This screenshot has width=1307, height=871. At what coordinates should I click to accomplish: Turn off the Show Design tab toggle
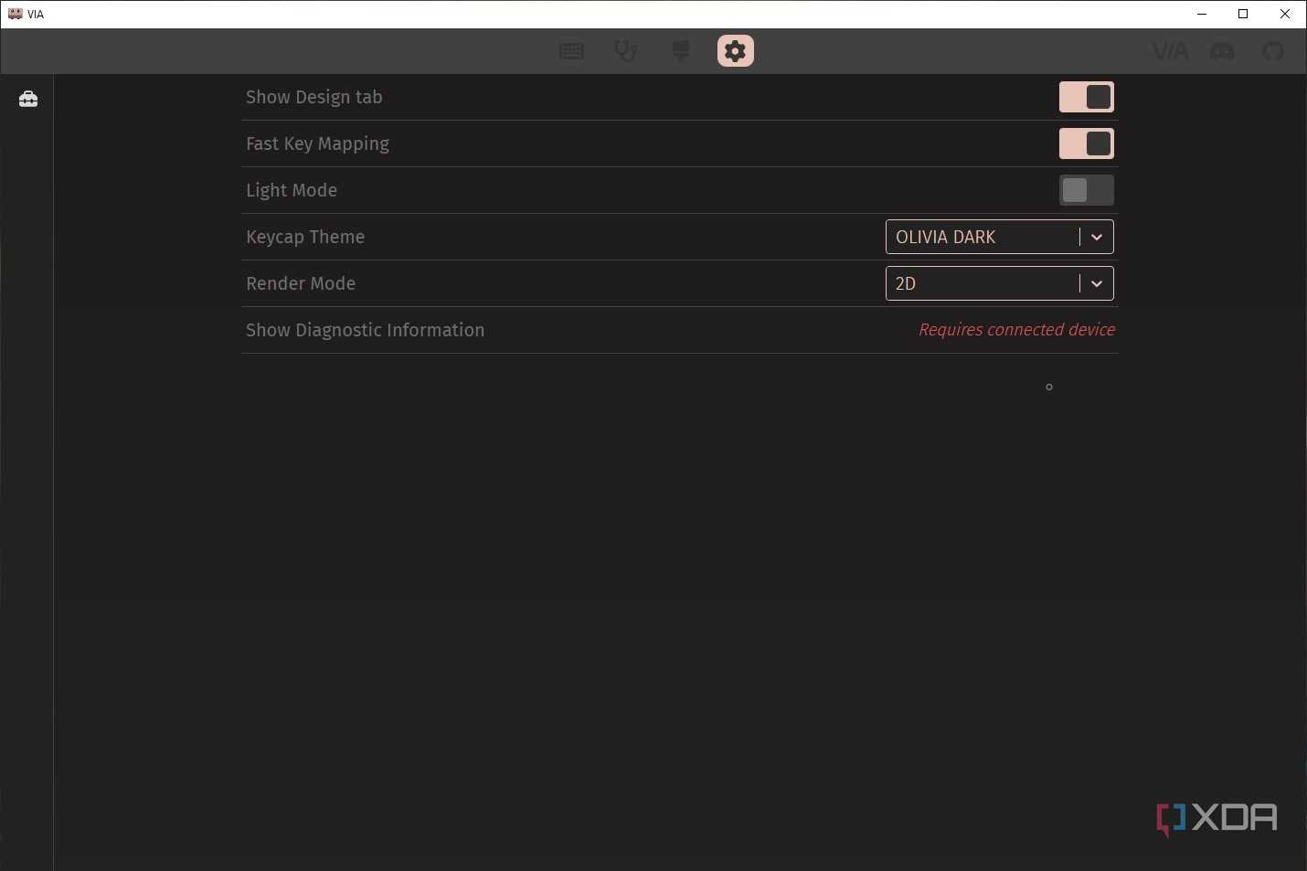(x=1087, y=97)
